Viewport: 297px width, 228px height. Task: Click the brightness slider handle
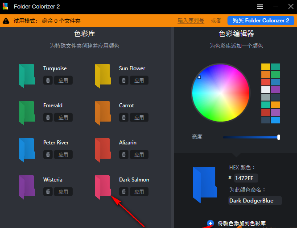[x=279, y=137]
